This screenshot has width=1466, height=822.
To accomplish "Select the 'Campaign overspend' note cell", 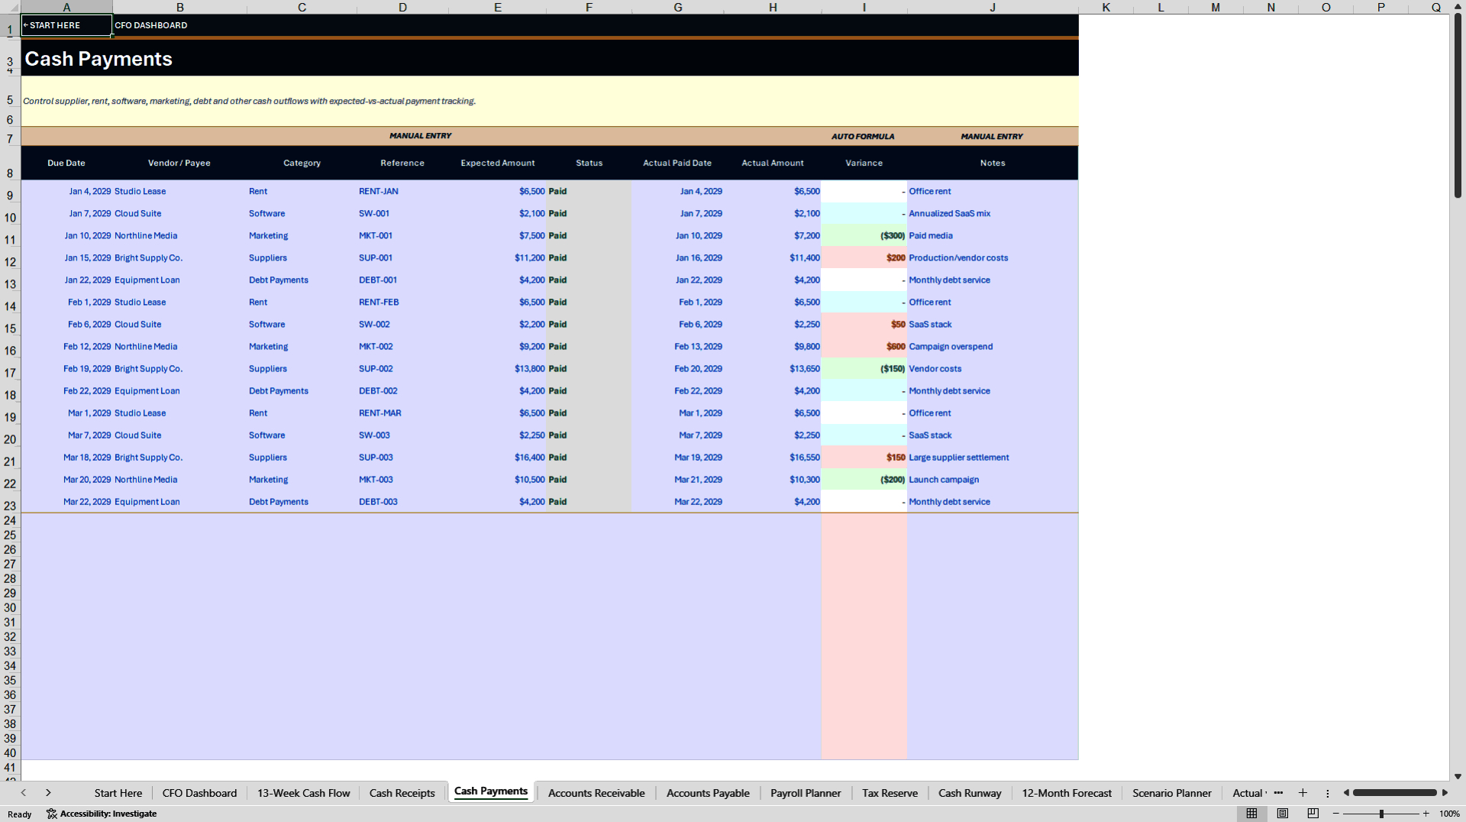I will (x=993, y=347).
